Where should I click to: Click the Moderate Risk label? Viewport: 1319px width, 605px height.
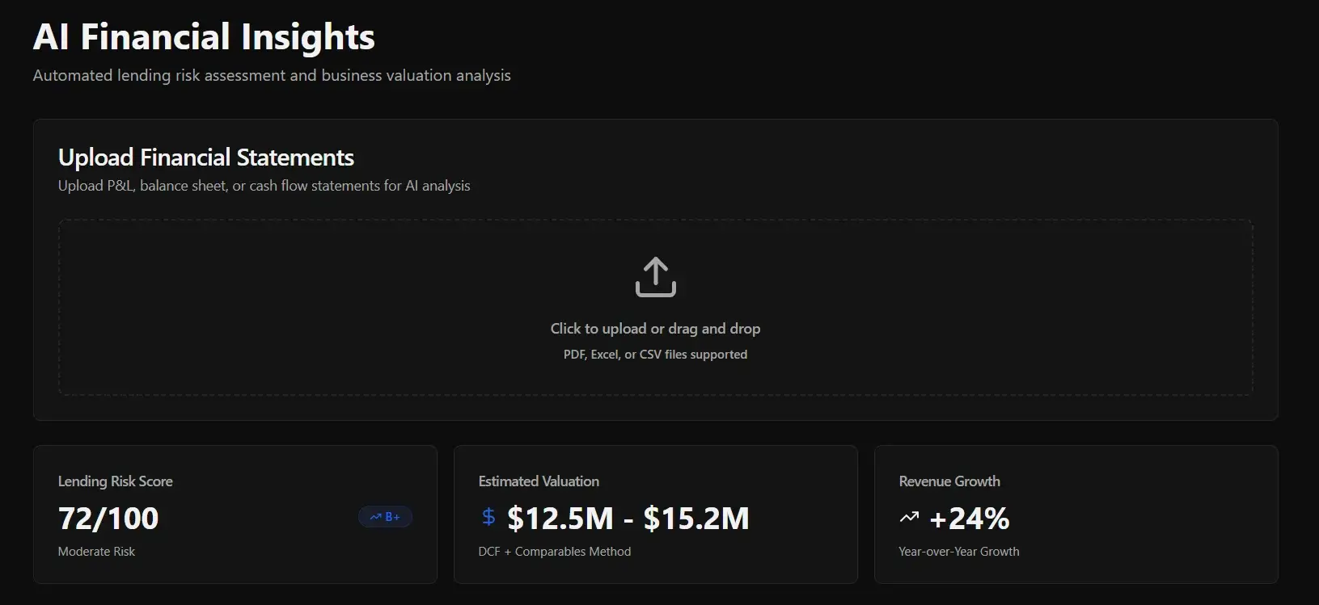coord(96,552)
